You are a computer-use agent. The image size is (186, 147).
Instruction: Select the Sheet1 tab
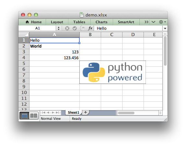(74, 112)
